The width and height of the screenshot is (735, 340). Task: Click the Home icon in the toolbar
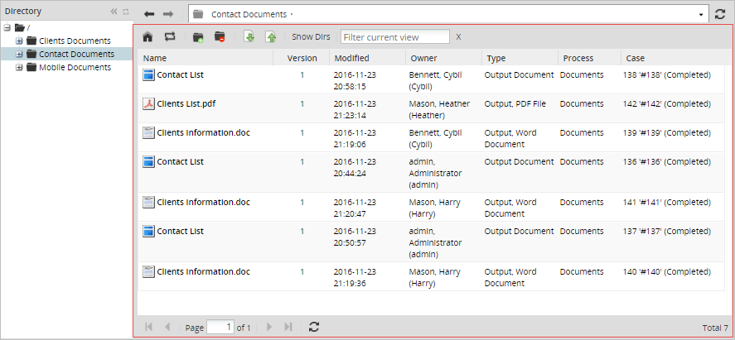147,37
